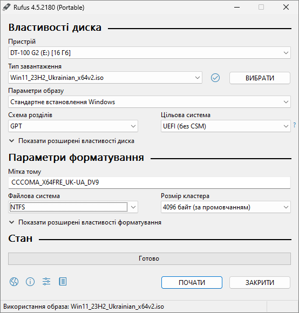Image resolution: width=299 pixels, height=313 pixels.
Task: Expand Показати розширені властивості форматування
Action: pyautogui.click(x=85, y=222)
